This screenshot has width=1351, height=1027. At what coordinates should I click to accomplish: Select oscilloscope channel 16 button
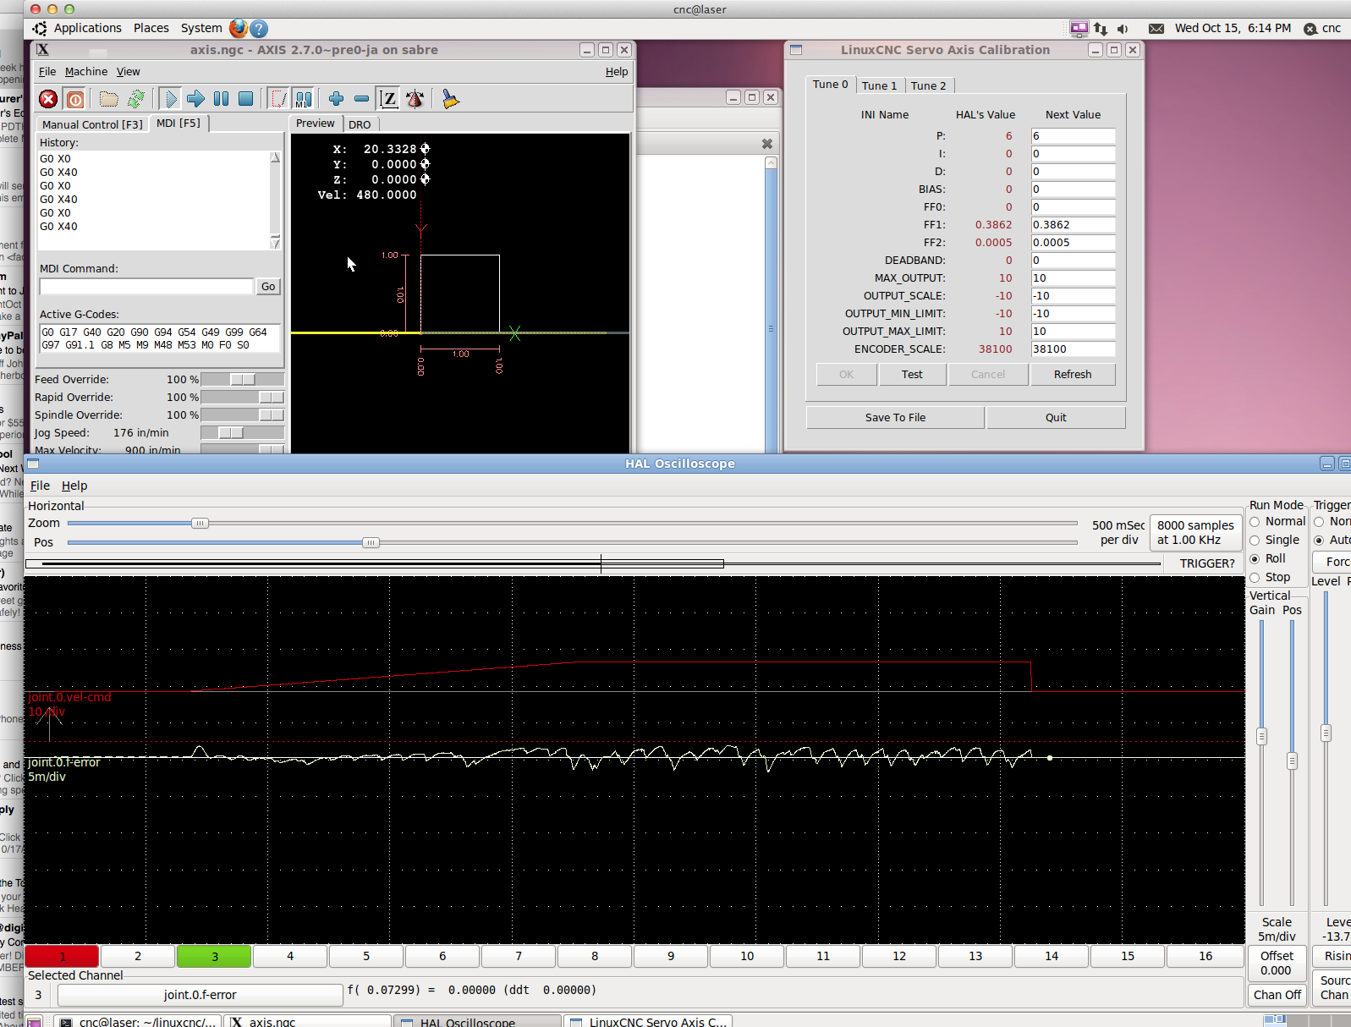click(x=1205, y=957)
